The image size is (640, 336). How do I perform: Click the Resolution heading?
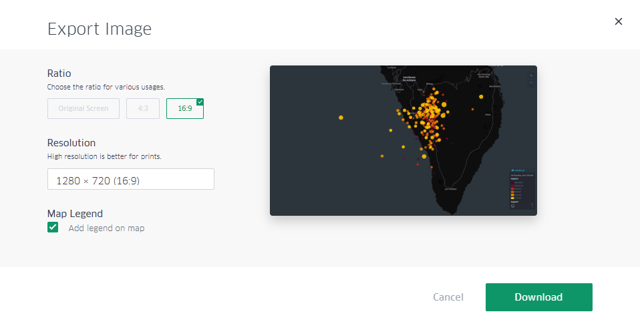[71, 143]
